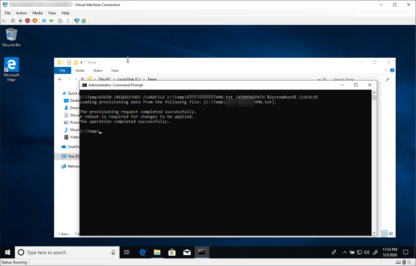Click the Command Prompt title bar icon
The width and height of the screenshot is (416, 266).
85,85
